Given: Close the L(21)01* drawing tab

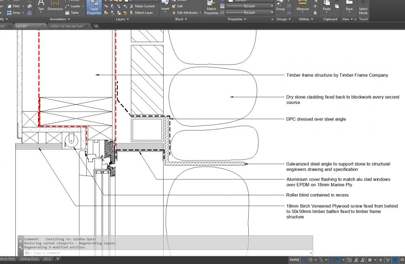Looking at the screenshot, I should (x=43, y=26).
